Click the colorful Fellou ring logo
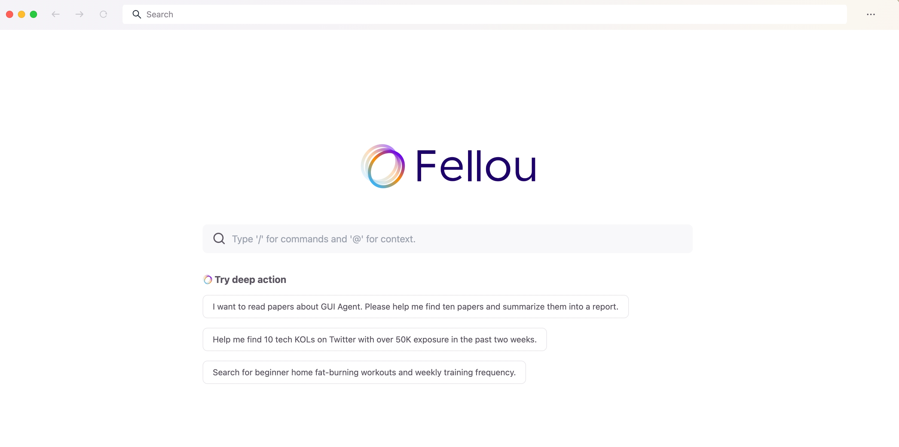 [x=383, y=166]
